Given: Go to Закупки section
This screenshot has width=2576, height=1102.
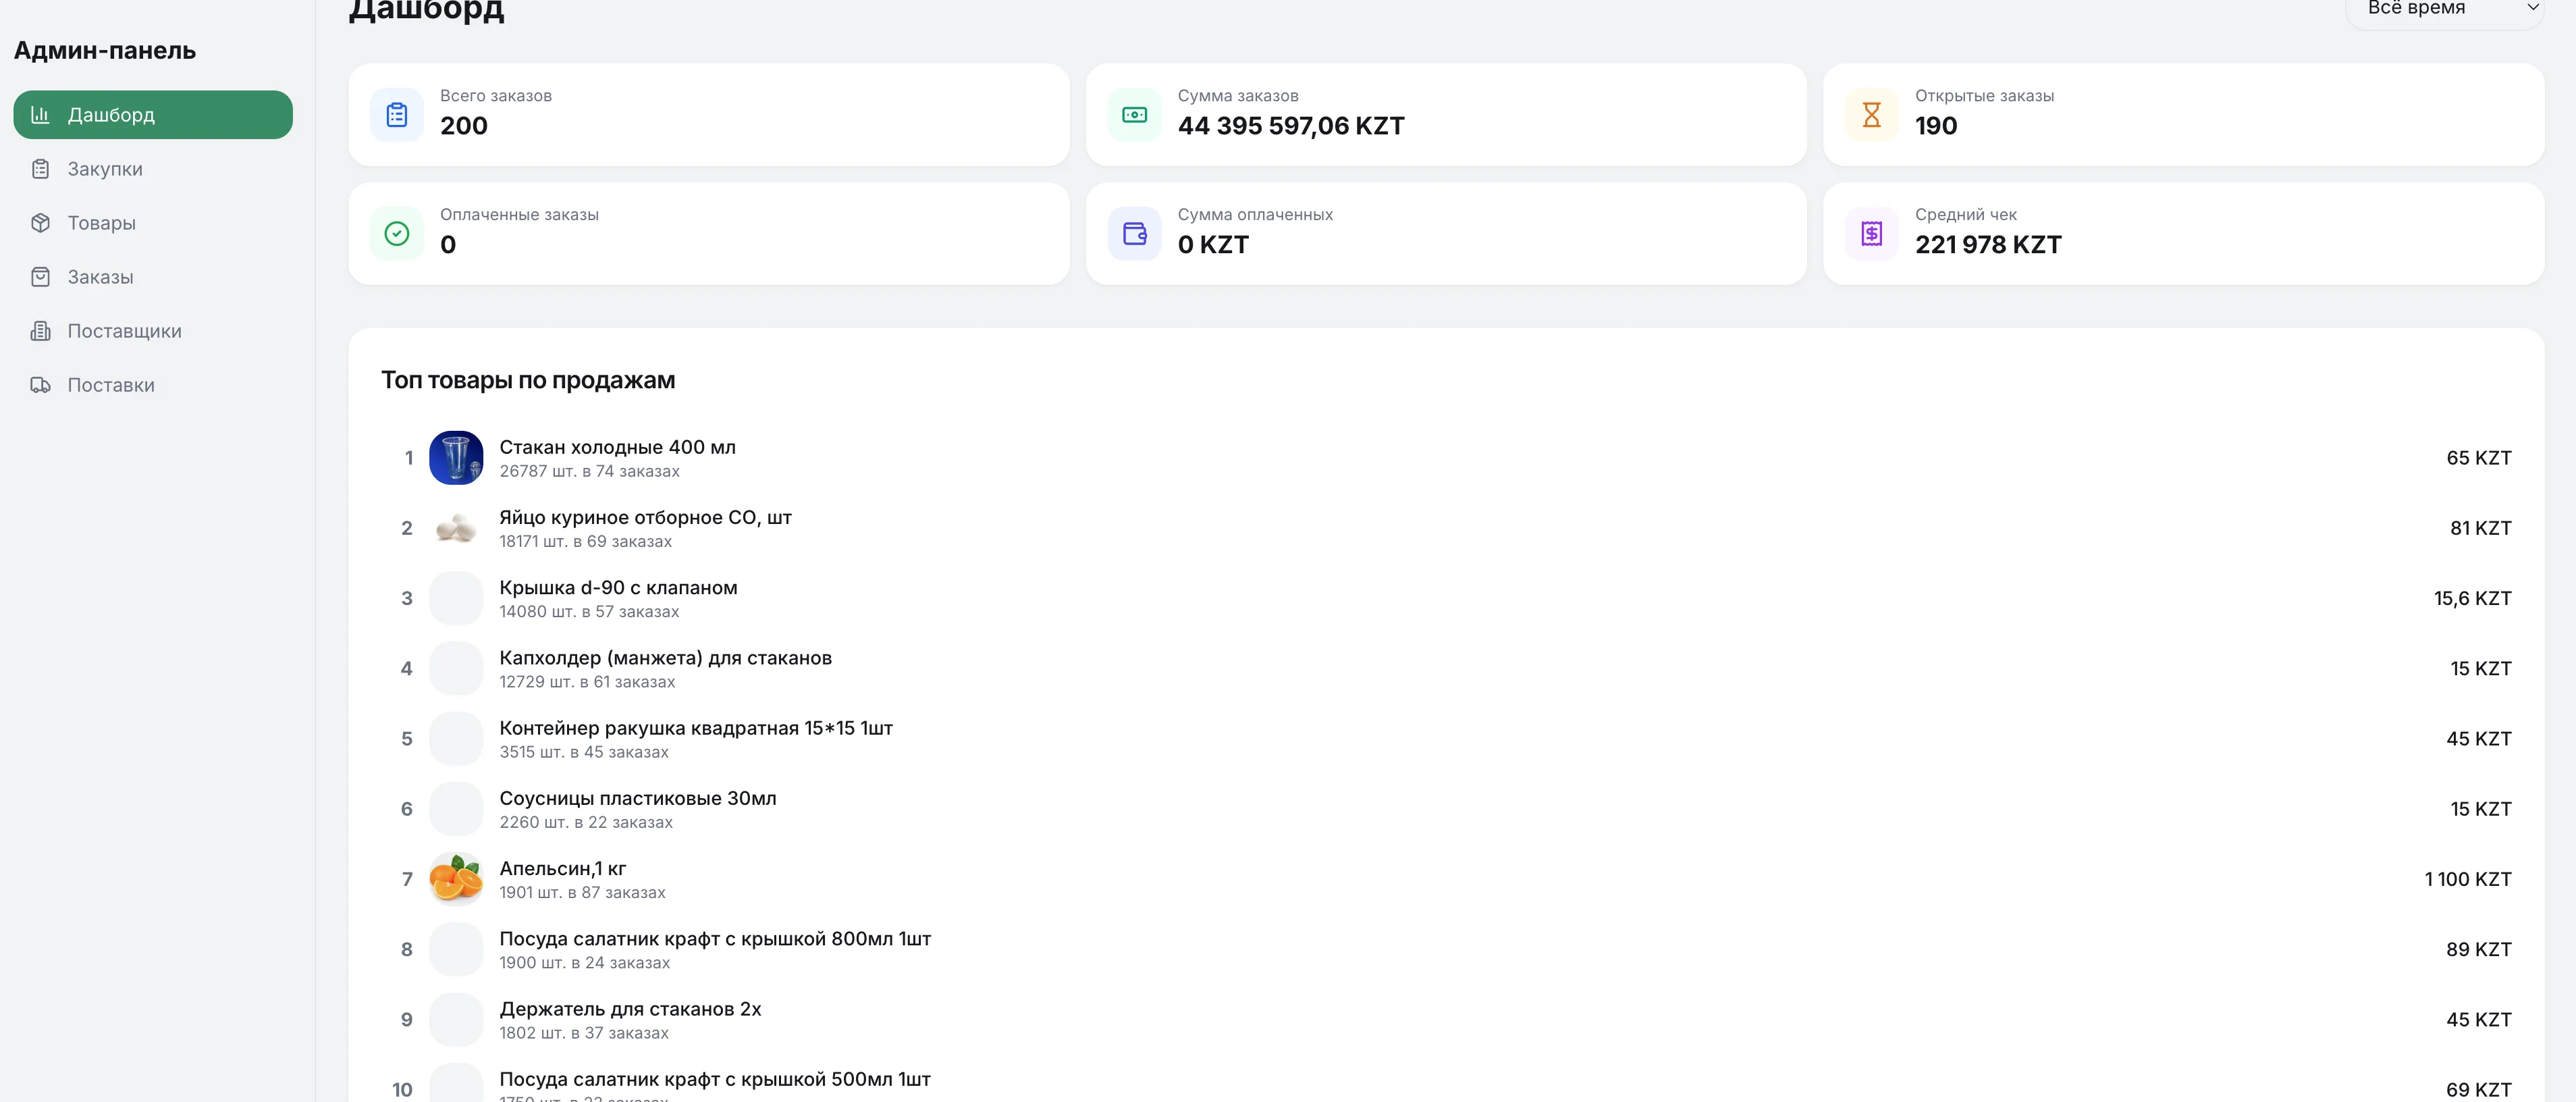Looking at the screenshot, I should pos(153,169).
